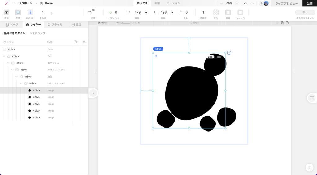
Task: Click the 公開 publish button
Action: pyautogui.click(x=310, y=3)
